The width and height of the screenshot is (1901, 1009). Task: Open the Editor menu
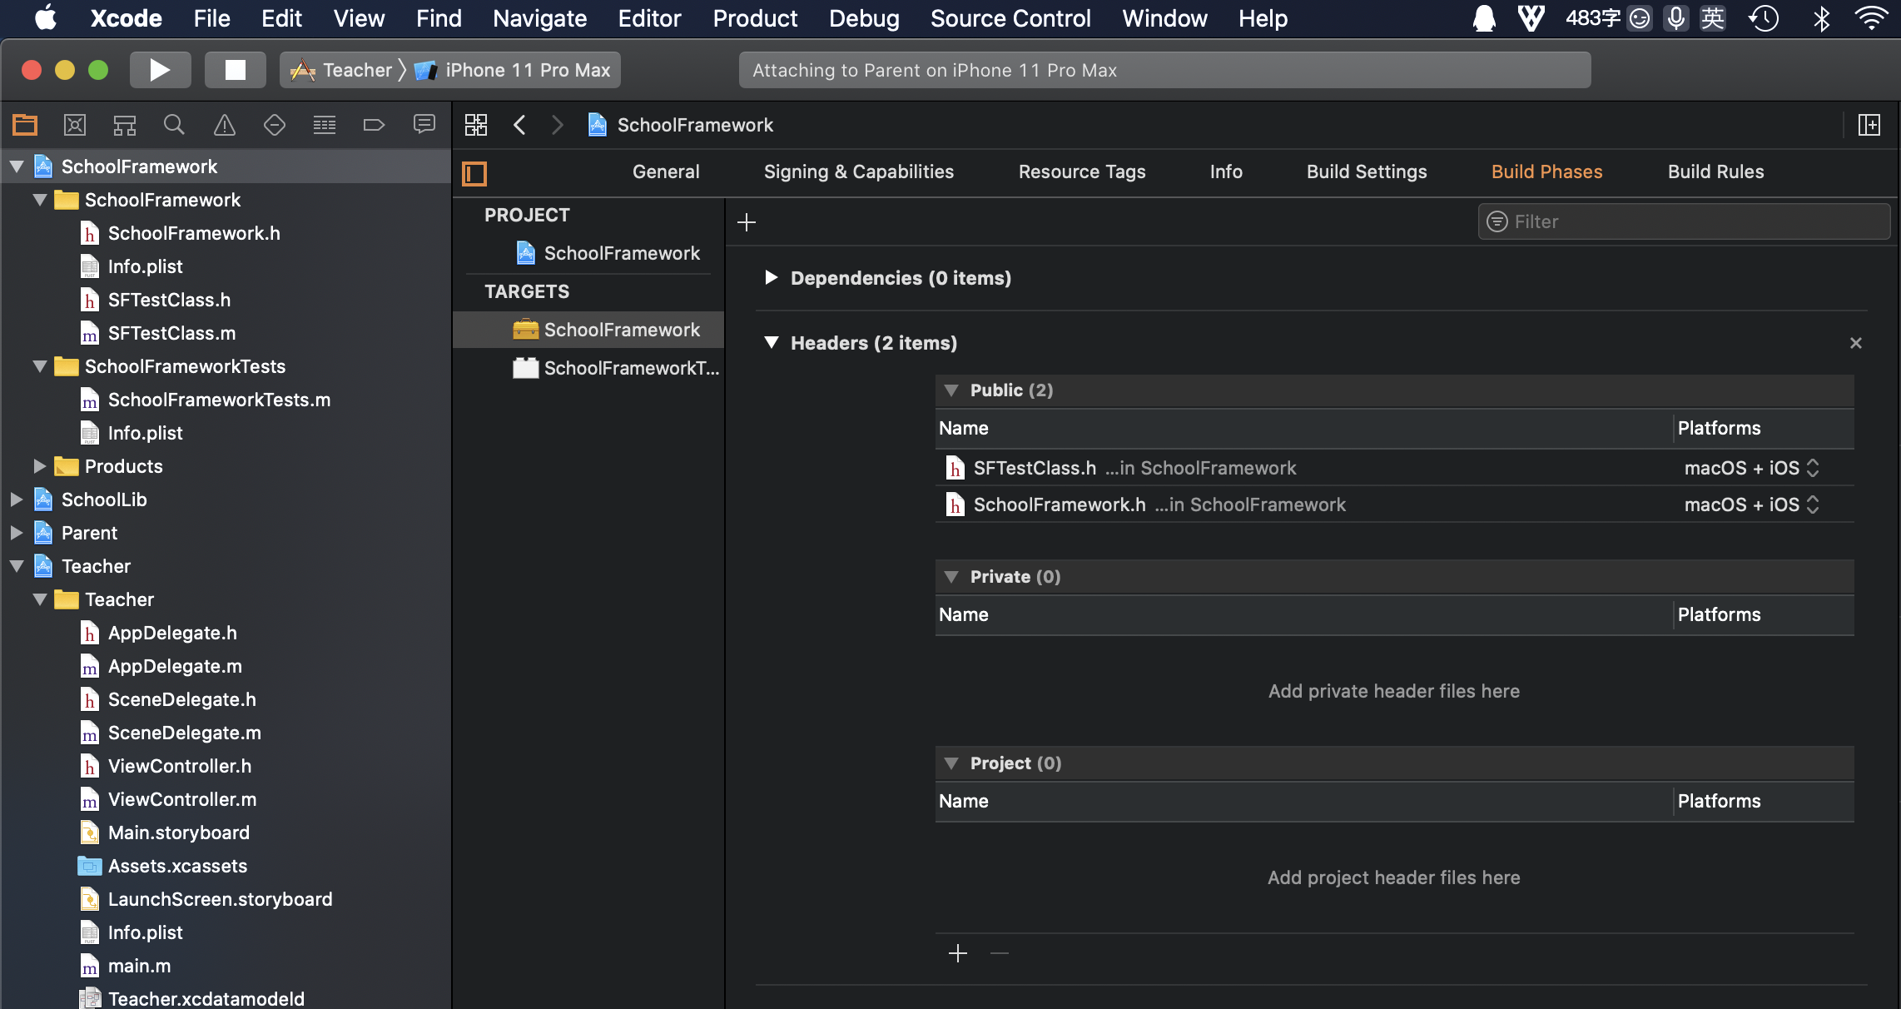pyautogui.click(x=649, y=18)
